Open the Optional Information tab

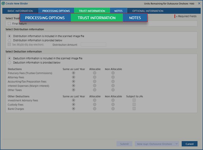pos(148,11)
